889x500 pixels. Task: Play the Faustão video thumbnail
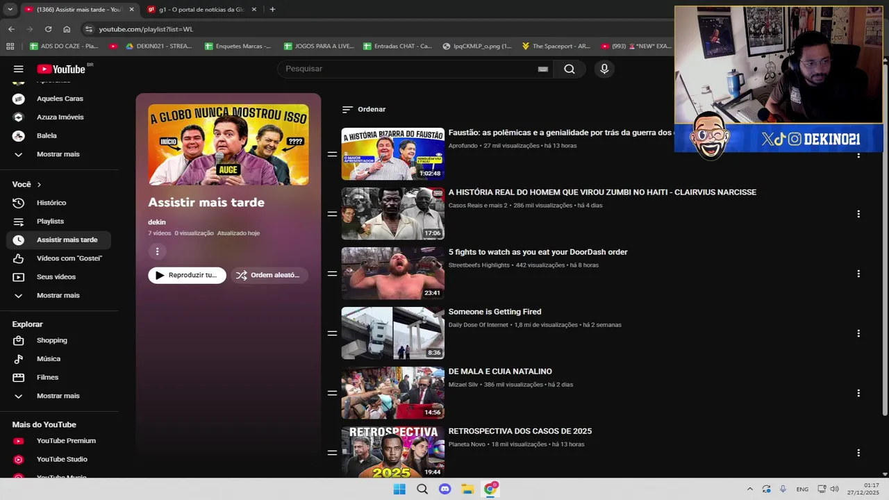tap(392, 154)
